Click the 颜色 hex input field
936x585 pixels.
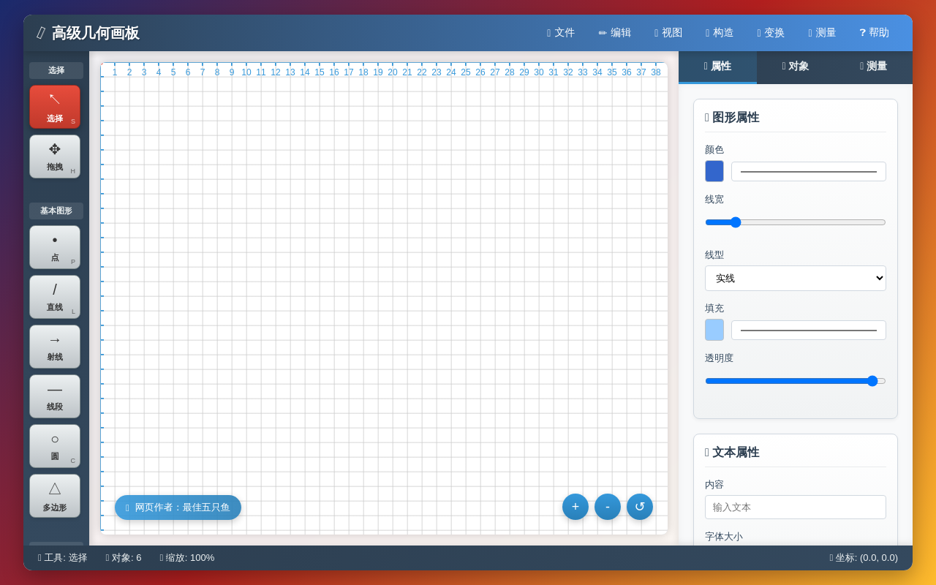coord(809,172)
